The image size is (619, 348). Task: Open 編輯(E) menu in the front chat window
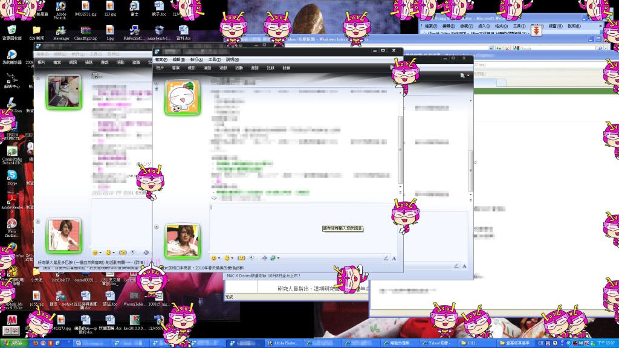tap(179, 60)
